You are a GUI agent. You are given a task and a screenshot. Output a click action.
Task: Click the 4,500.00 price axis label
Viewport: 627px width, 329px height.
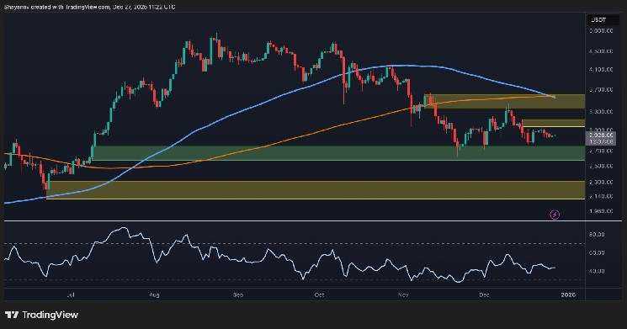[601, 51]
